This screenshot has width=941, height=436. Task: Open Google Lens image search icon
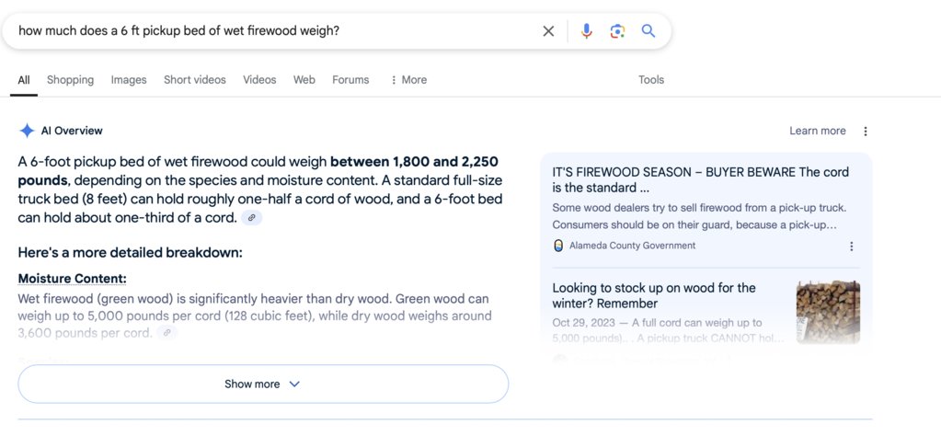point(617,31)
